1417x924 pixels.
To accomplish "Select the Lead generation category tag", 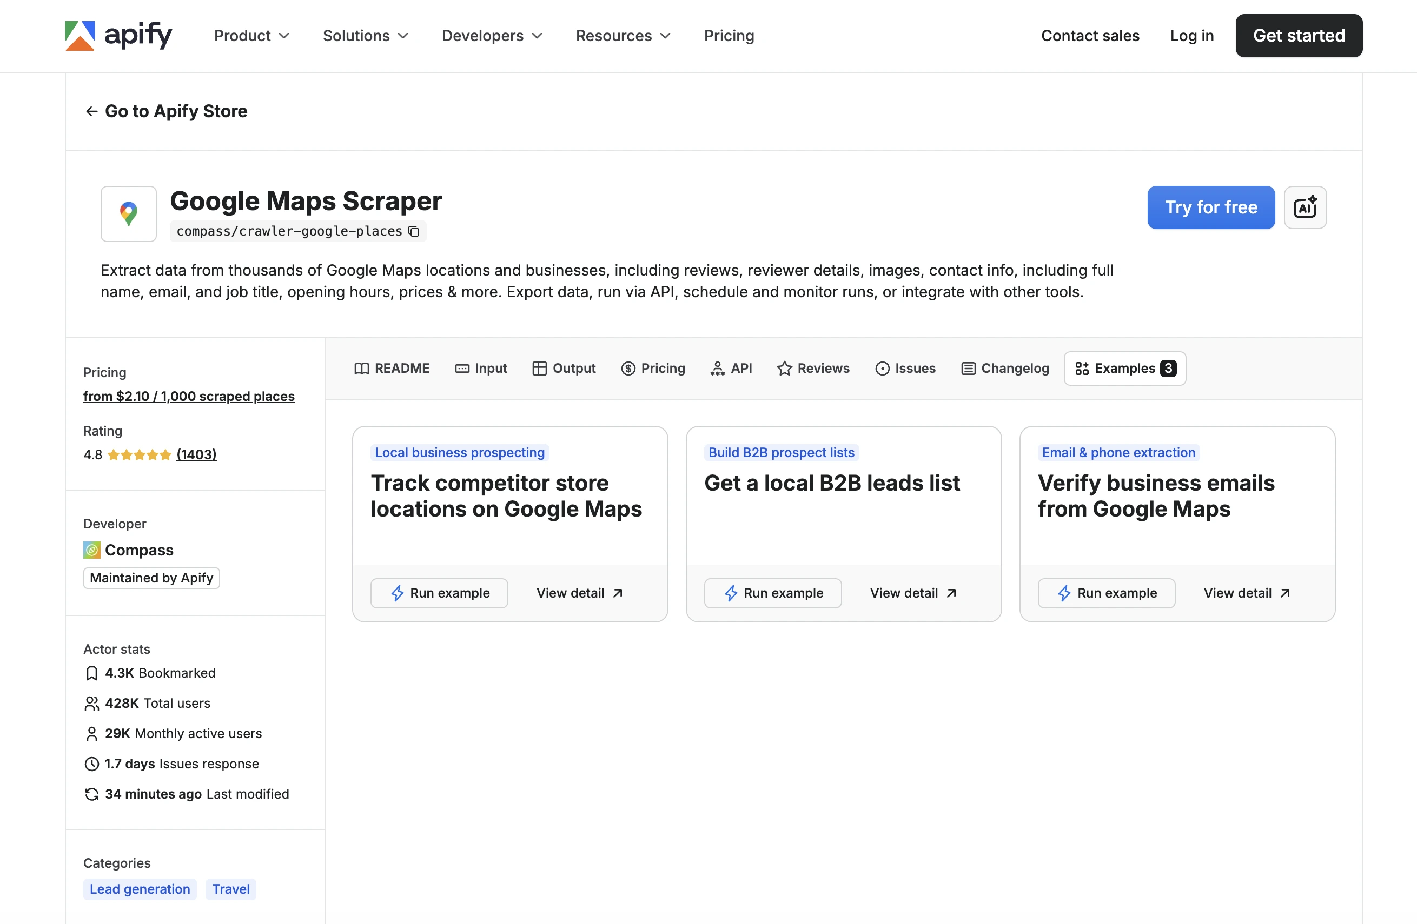I will tap(140, 889).
